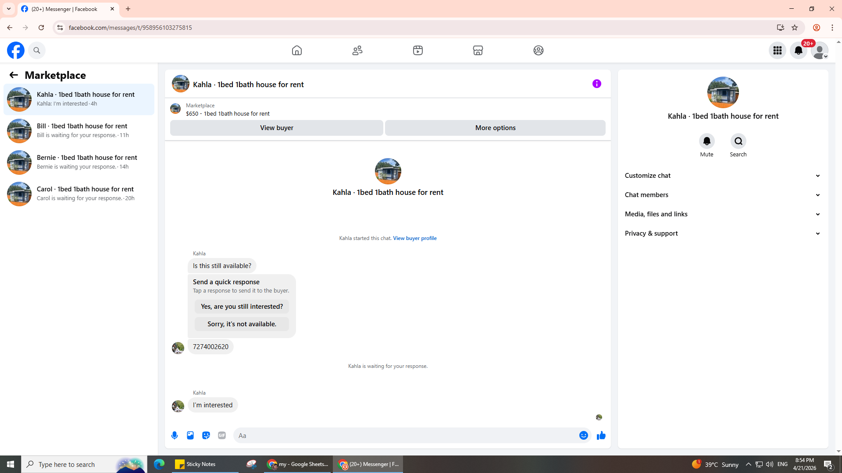Open the account profile menu
Viewport: 842px width, 473px height.
pyautogui.click(x=820, y=50)
